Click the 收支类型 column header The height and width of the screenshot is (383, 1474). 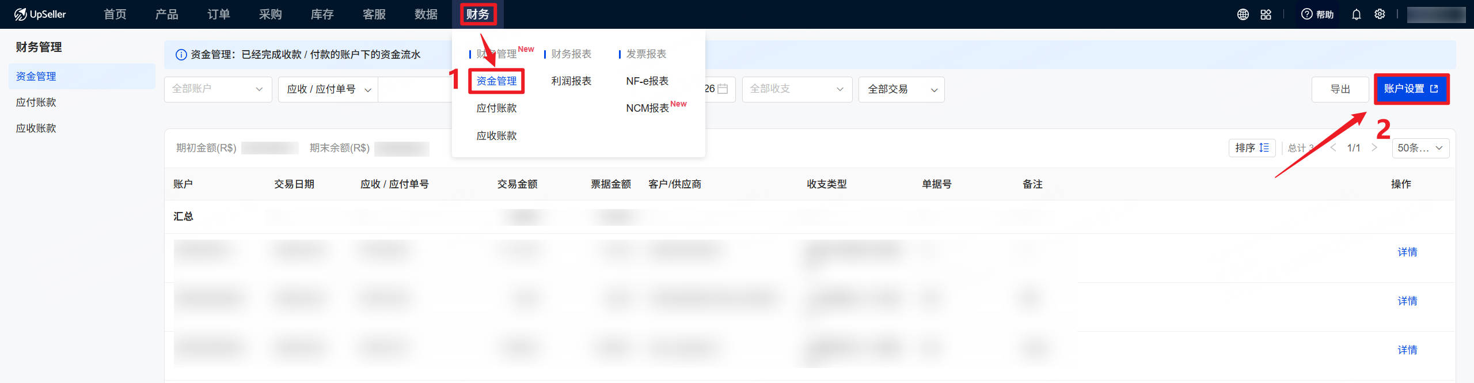click(x=827, y=184)
